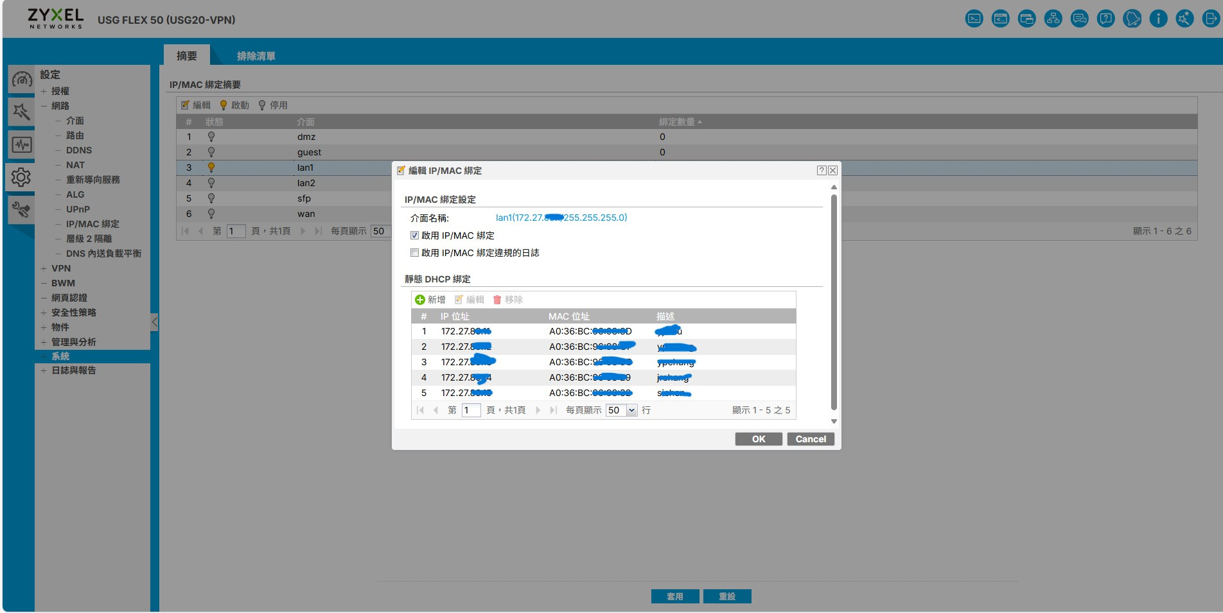1223x613 pixels.
Task: Click the lan1 interface name link
Action: tap(561, 218)
